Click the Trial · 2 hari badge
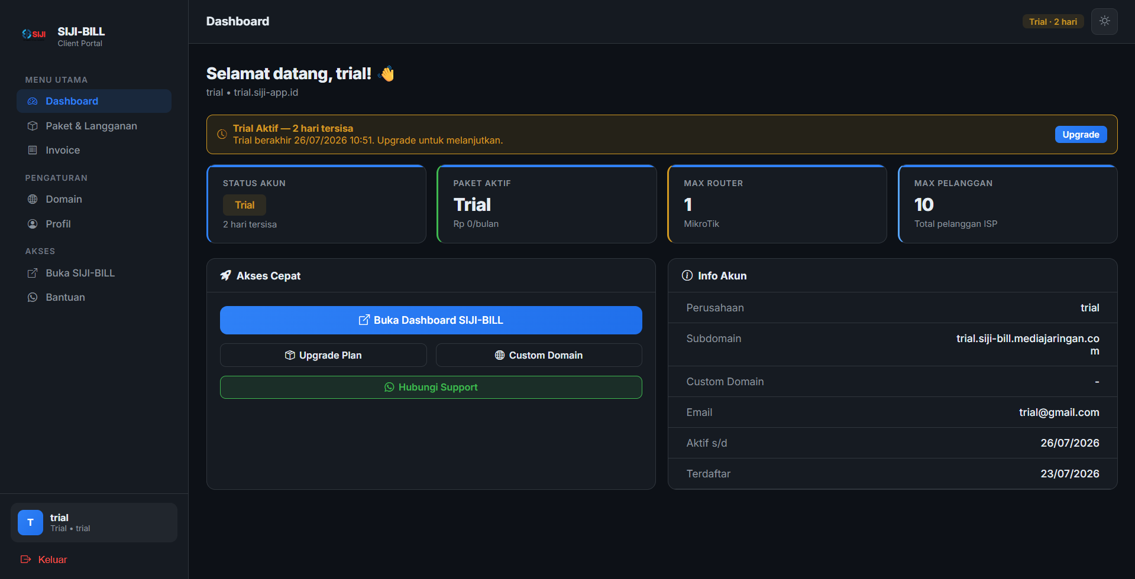1135x579 pixels. [x=1053, y=21]
